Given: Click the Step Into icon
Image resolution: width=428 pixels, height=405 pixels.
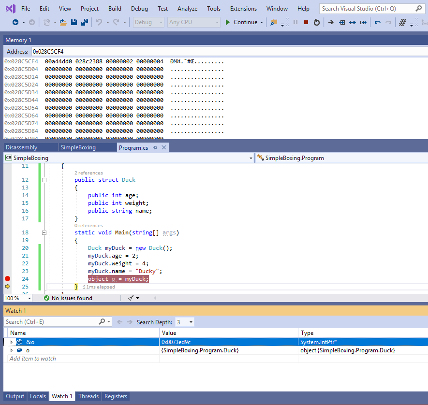Looking at the screenshot, I should pyautogui.click(x=342, y=22).
